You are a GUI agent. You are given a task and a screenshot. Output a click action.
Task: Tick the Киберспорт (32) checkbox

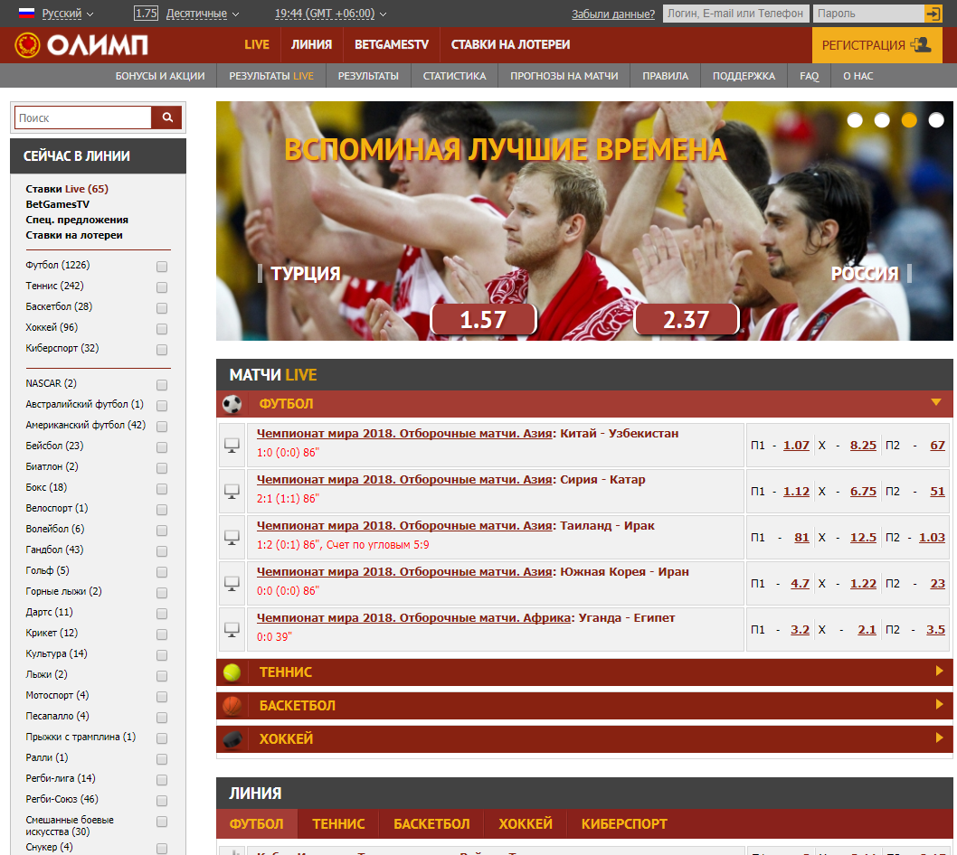pyautogui.click(x=162, y=350)
